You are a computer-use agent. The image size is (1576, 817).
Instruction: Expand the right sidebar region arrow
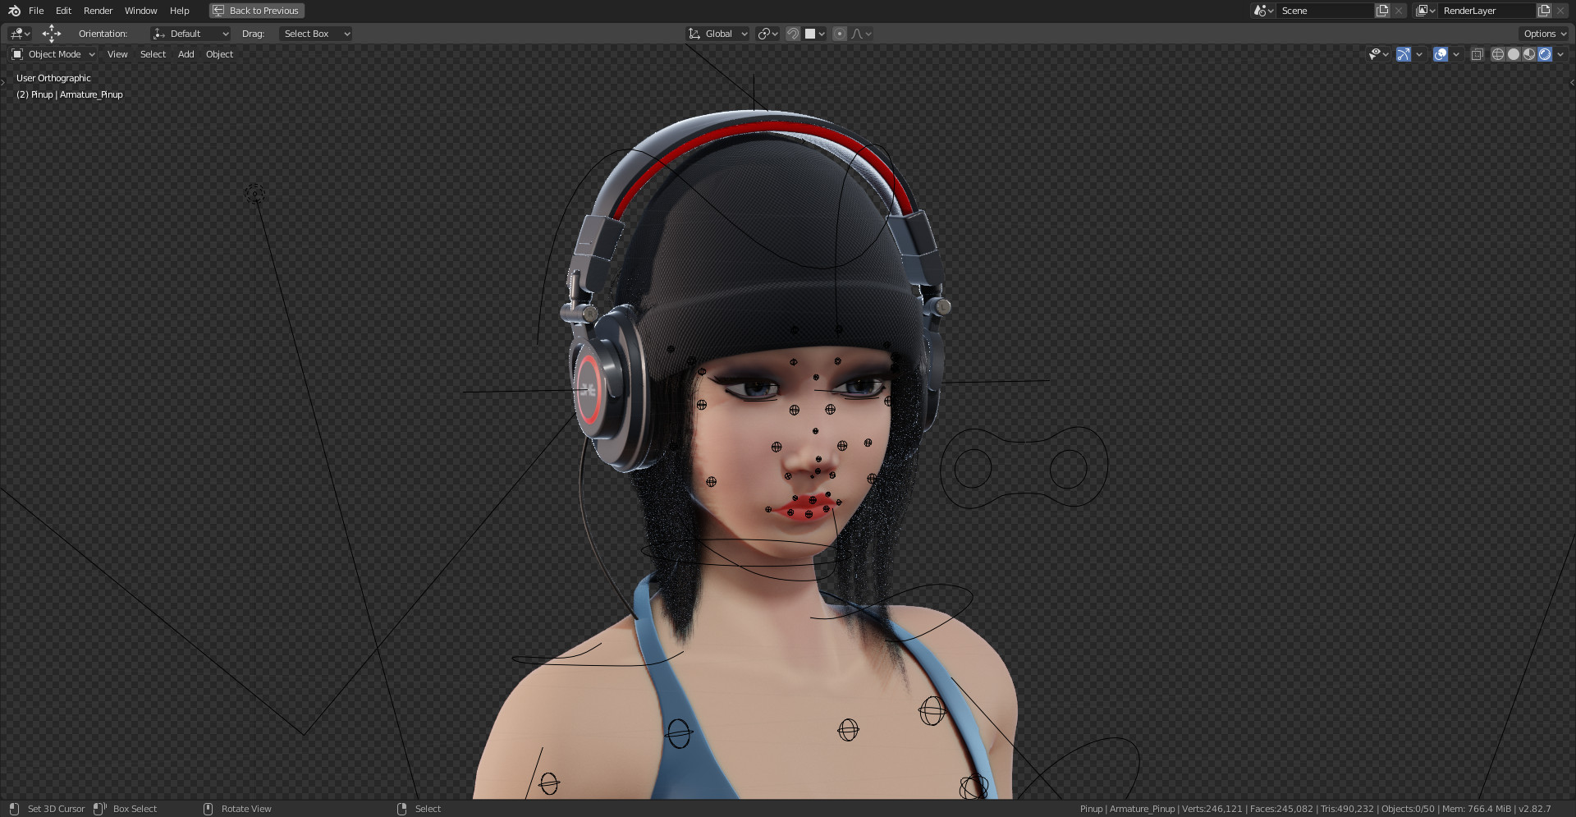coord(1572,82)
